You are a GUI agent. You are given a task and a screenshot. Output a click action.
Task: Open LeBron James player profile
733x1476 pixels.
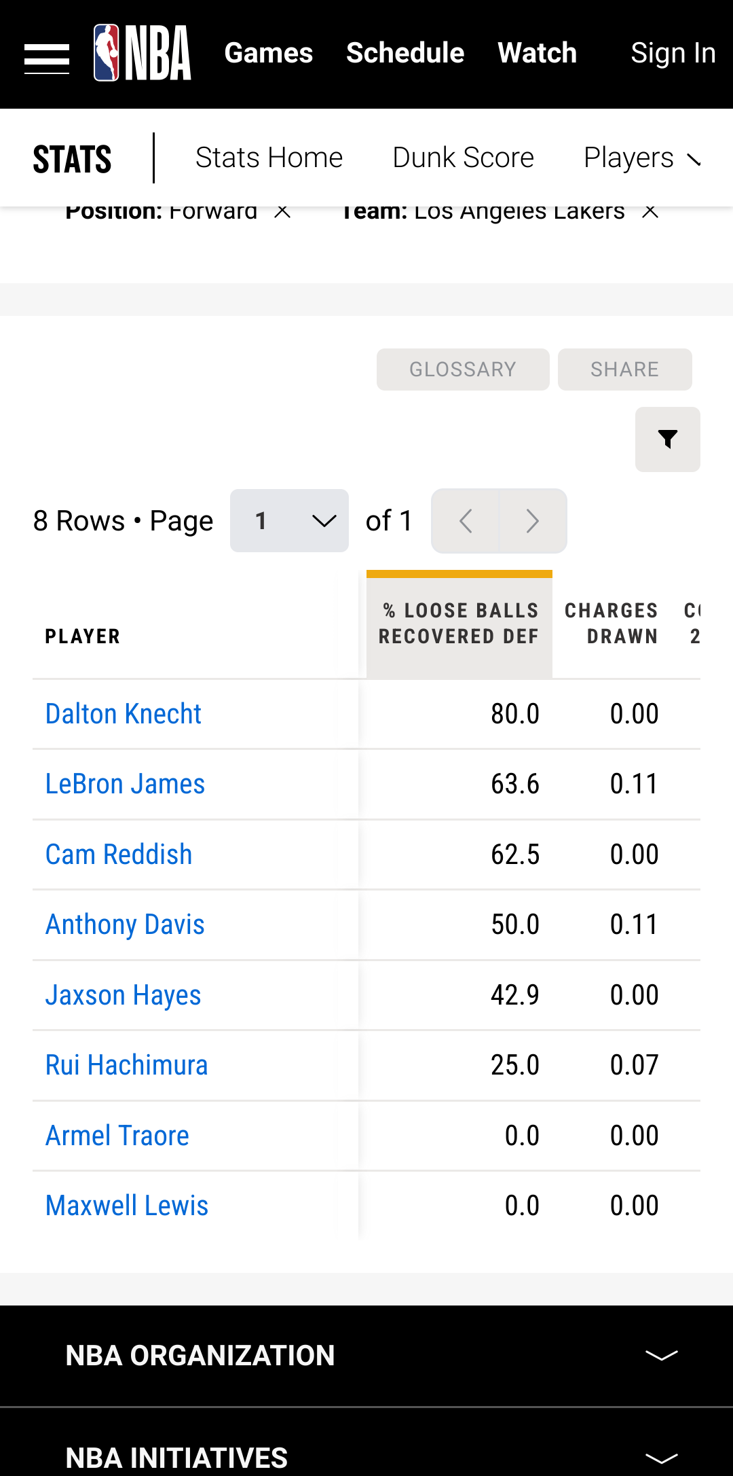click(x=125, y=785)
